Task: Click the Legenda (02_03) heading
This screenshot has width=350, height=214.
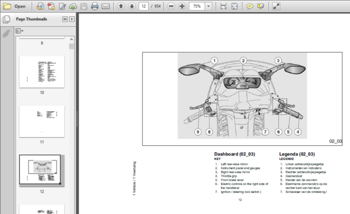Action: point(297,154)
